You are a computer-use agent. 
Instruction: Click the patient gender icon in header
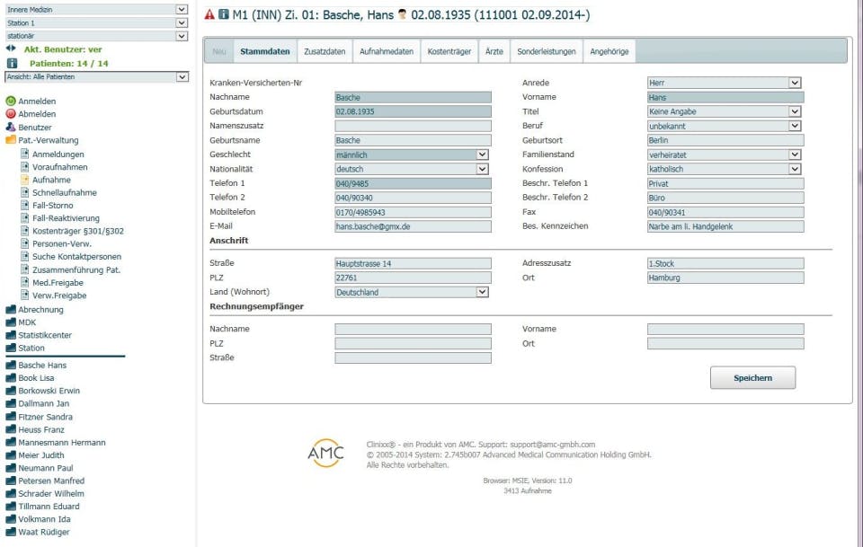(403, 14)
